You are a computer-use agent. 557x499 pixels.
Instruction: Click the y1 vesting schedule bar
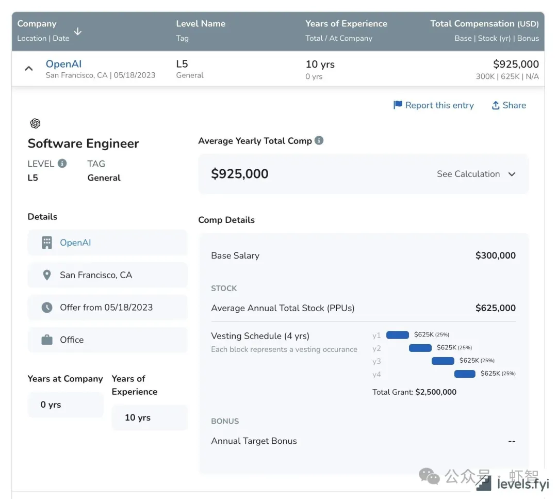coord(398,335)
